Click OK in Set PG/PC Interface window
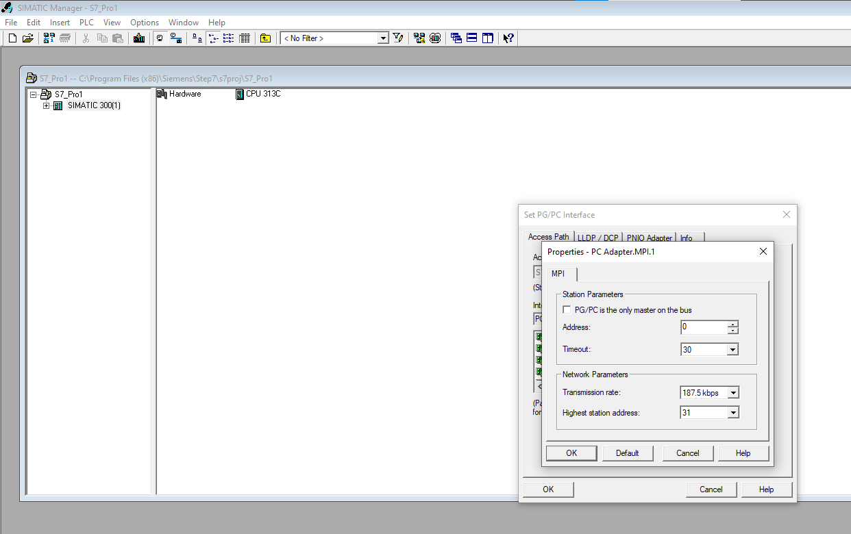Image resolution: width=851 pixels, height=534 pixels. (548, 489)
